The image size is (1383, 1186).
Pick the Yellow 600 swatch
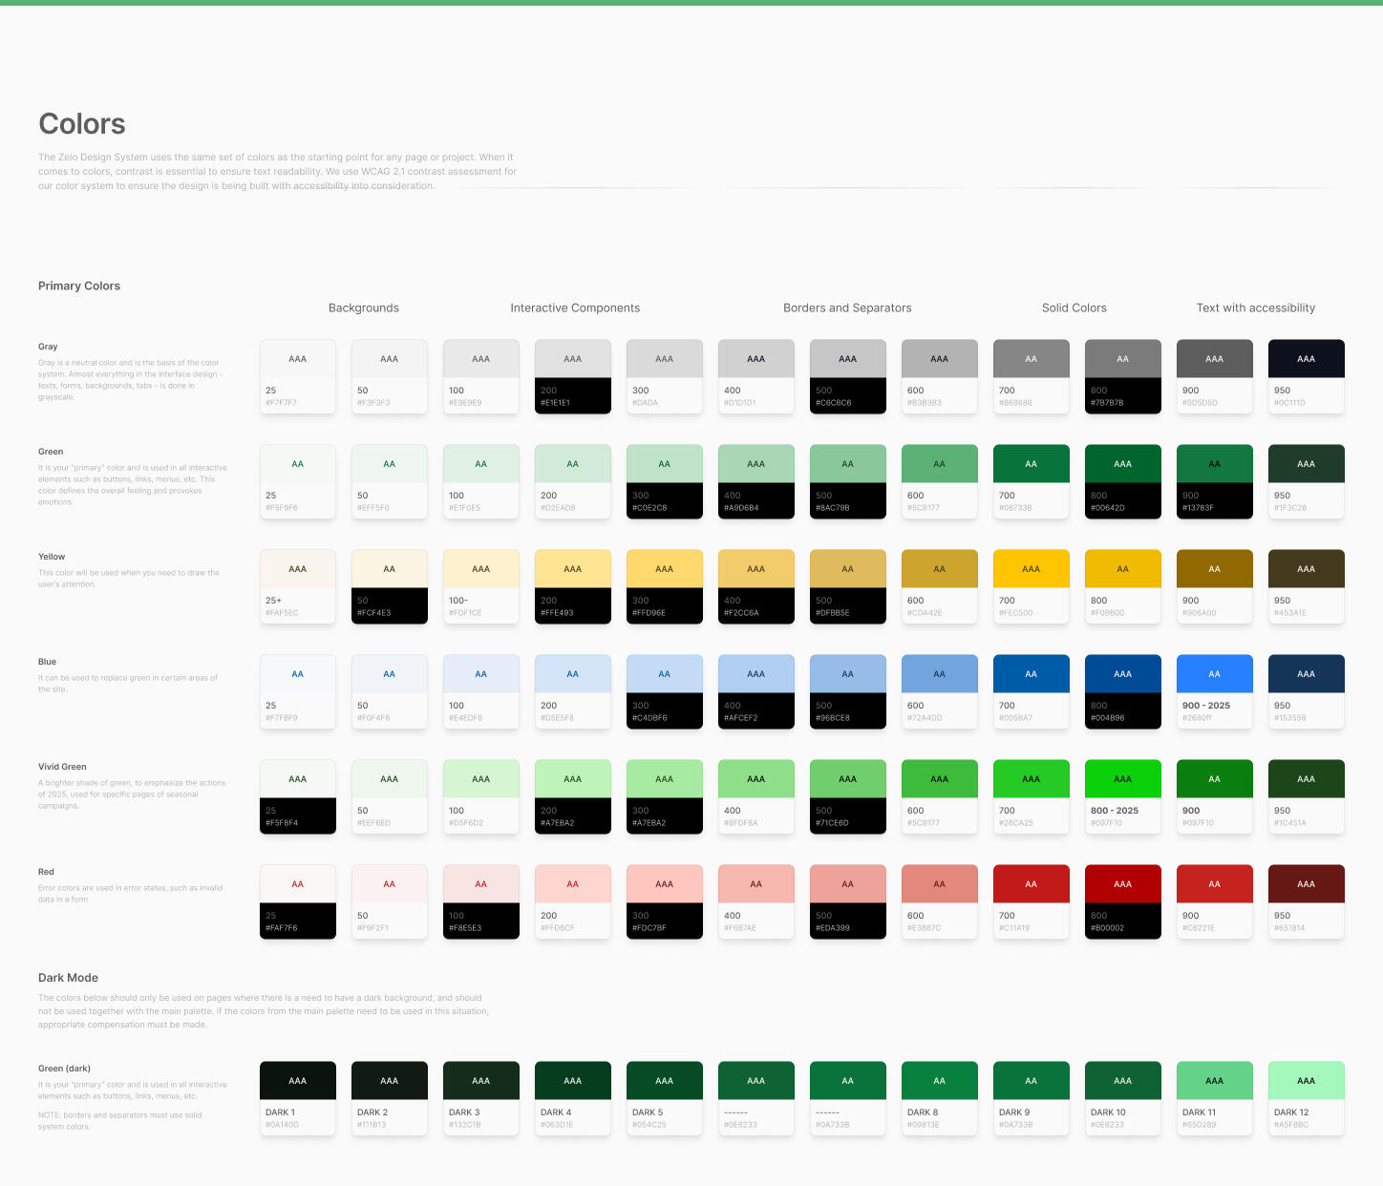click(x=940, y=586)
